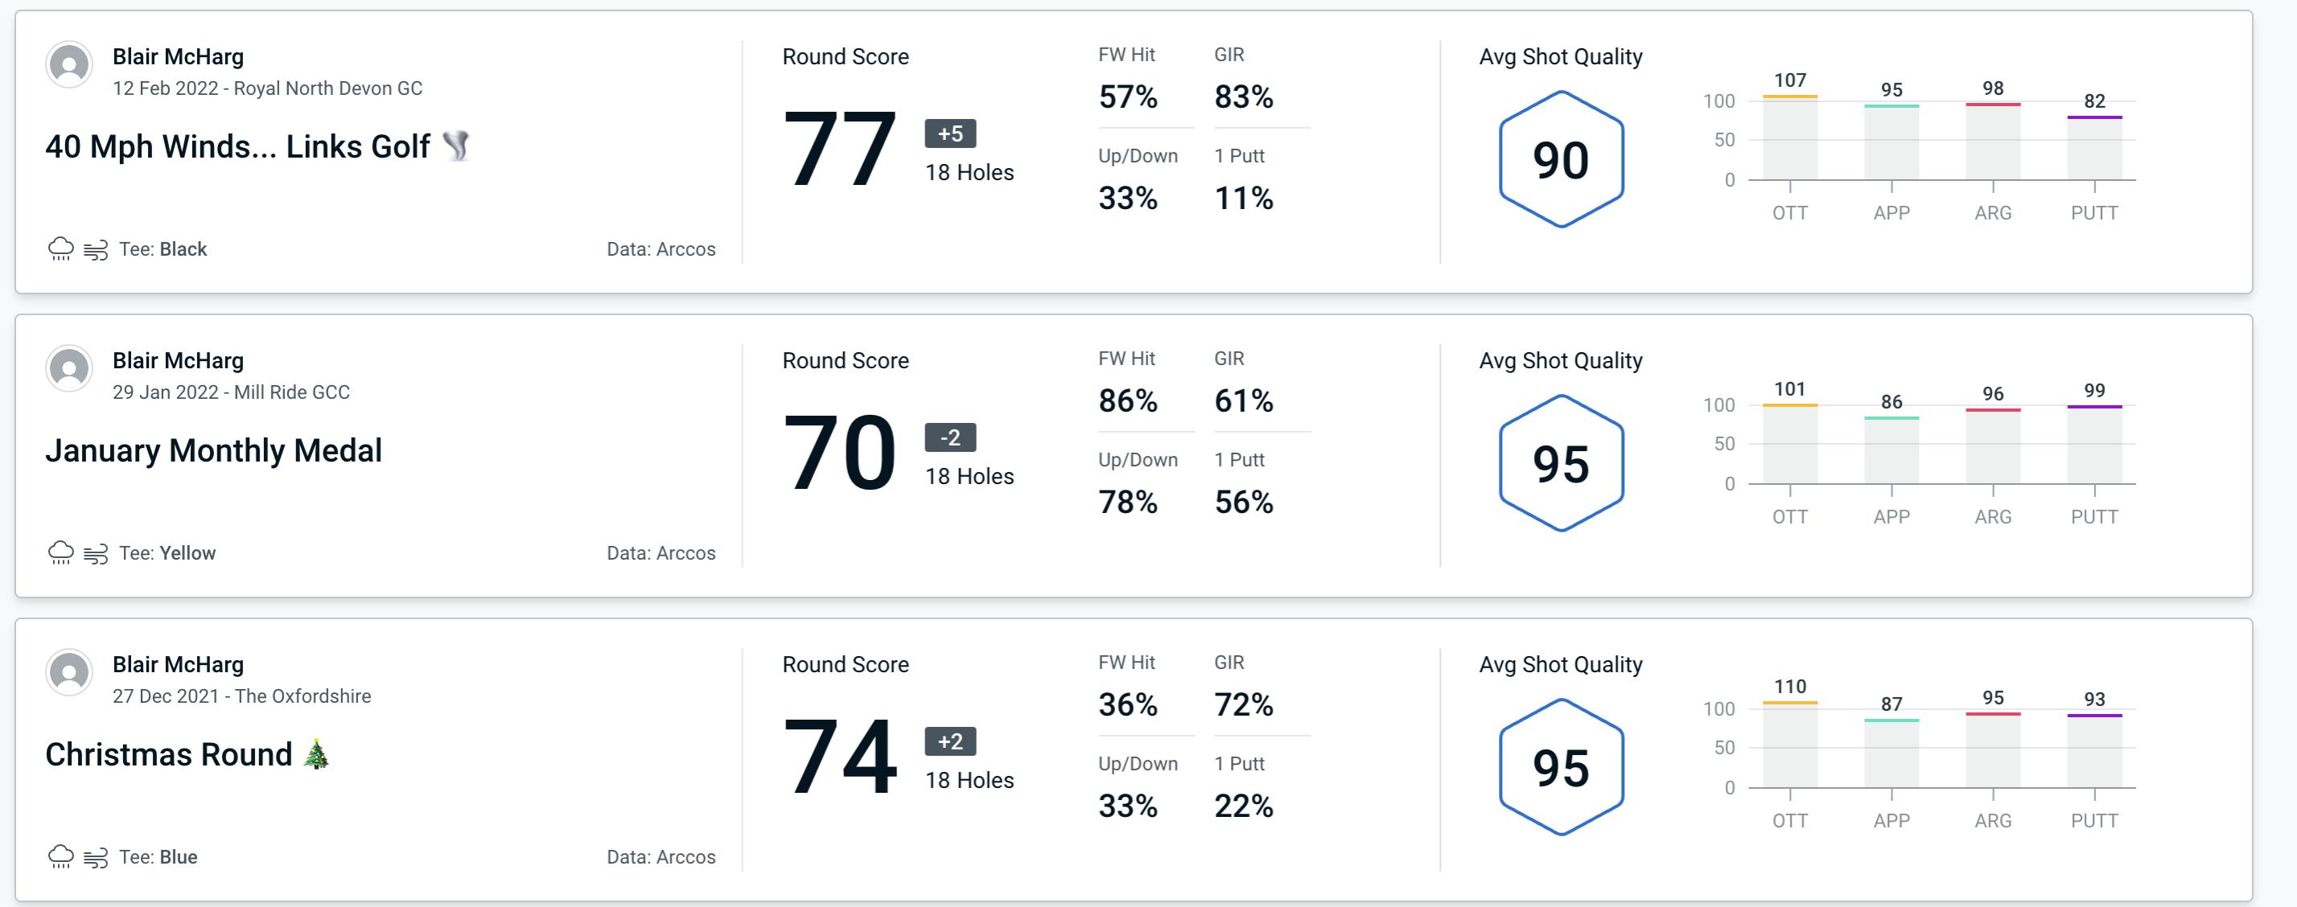Click the hexagon Avg Shot Quality score 90
Viewport: 2297px width, 907px height.
1556,157
